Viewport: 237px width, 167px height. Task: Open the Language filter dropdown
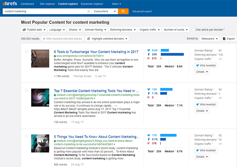(x=57, y=30)
